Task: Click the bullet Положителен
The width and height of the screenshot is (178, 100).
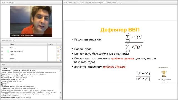Action: point(83,49)
